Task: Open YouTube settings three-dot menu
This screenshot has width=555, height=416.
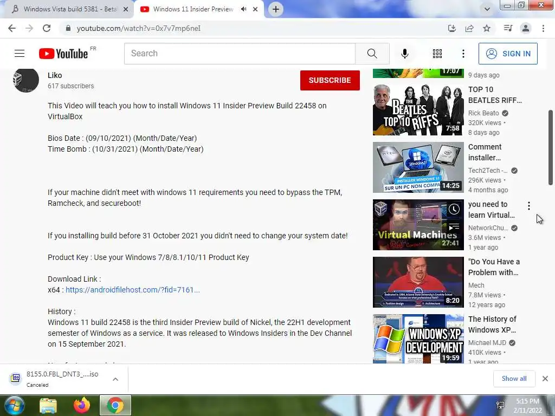Action: click(463, 54)
